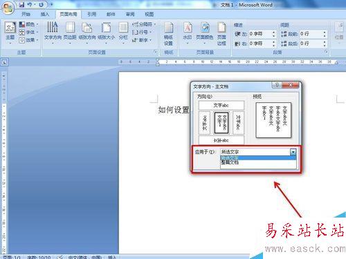The height and width of the screenshot is (259, 346).
Task: Click the 段前 spacing before field
Action: pos(311,34)
